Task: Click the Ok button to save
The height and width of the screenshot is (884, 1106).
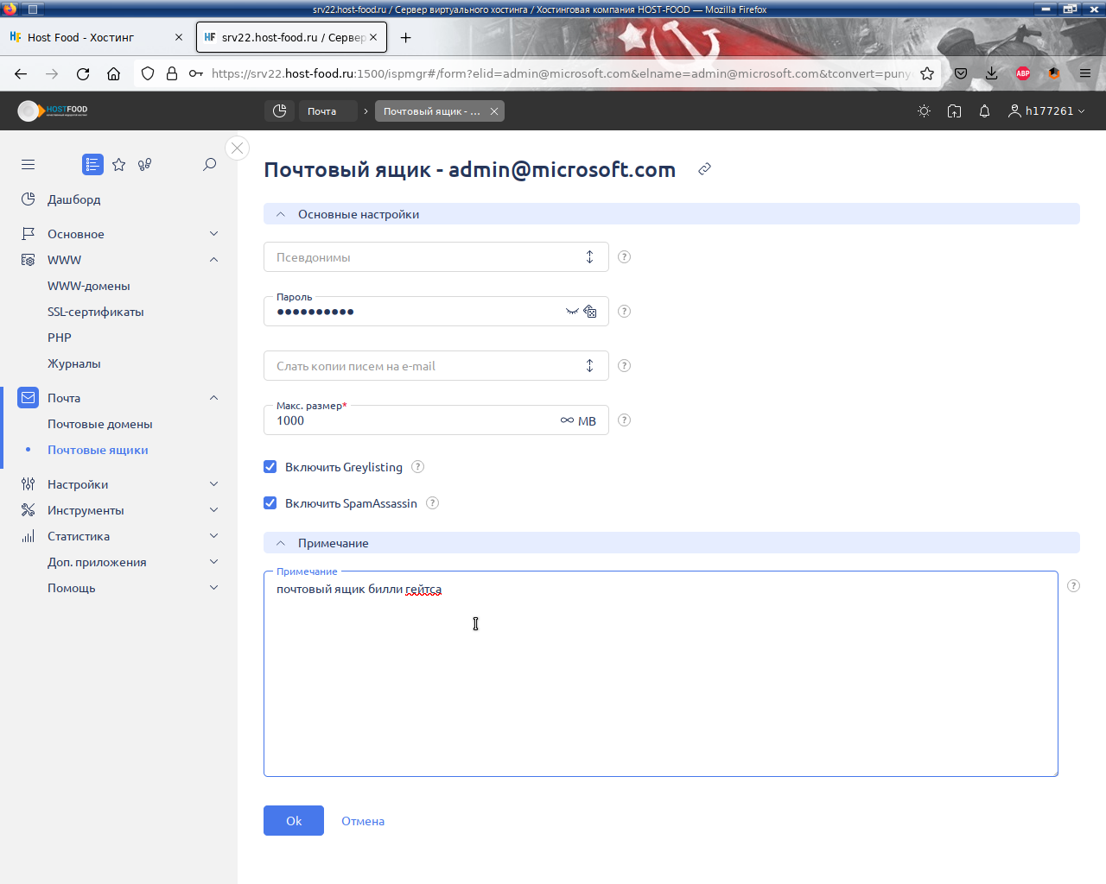Action: 294,821
